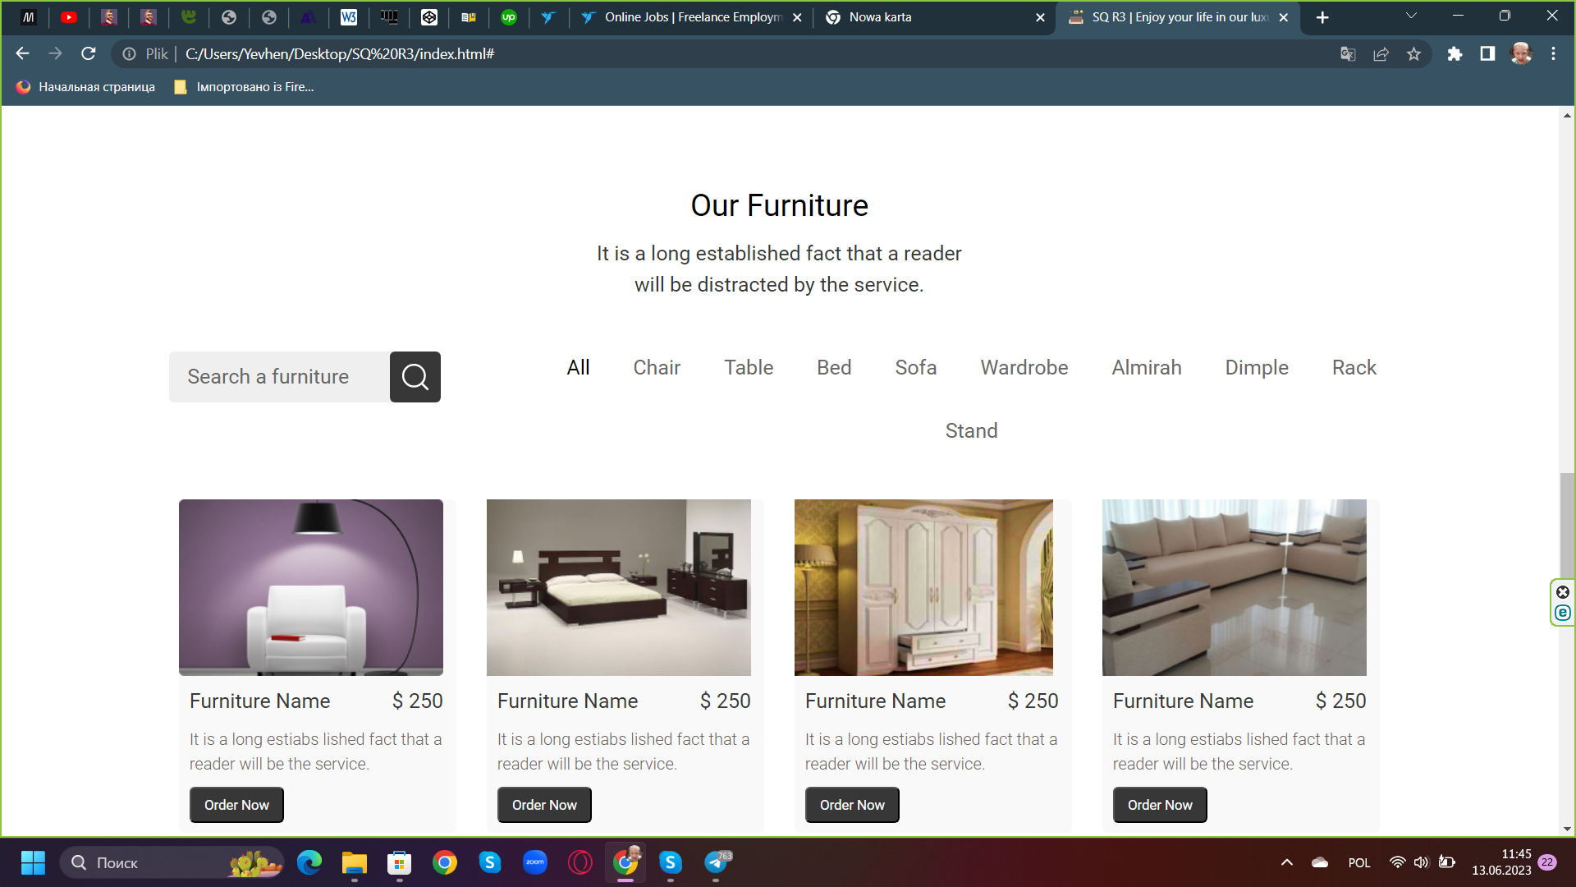Select the All category filter
The image size is (1576, 887).
[x=578, y=367]
